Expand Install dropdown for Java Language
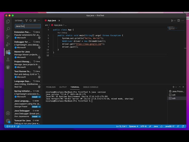The image size is (189, 142). [x=40, y=107]
